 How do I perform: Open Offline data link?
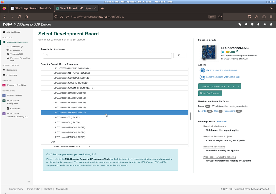pos(14,108)
